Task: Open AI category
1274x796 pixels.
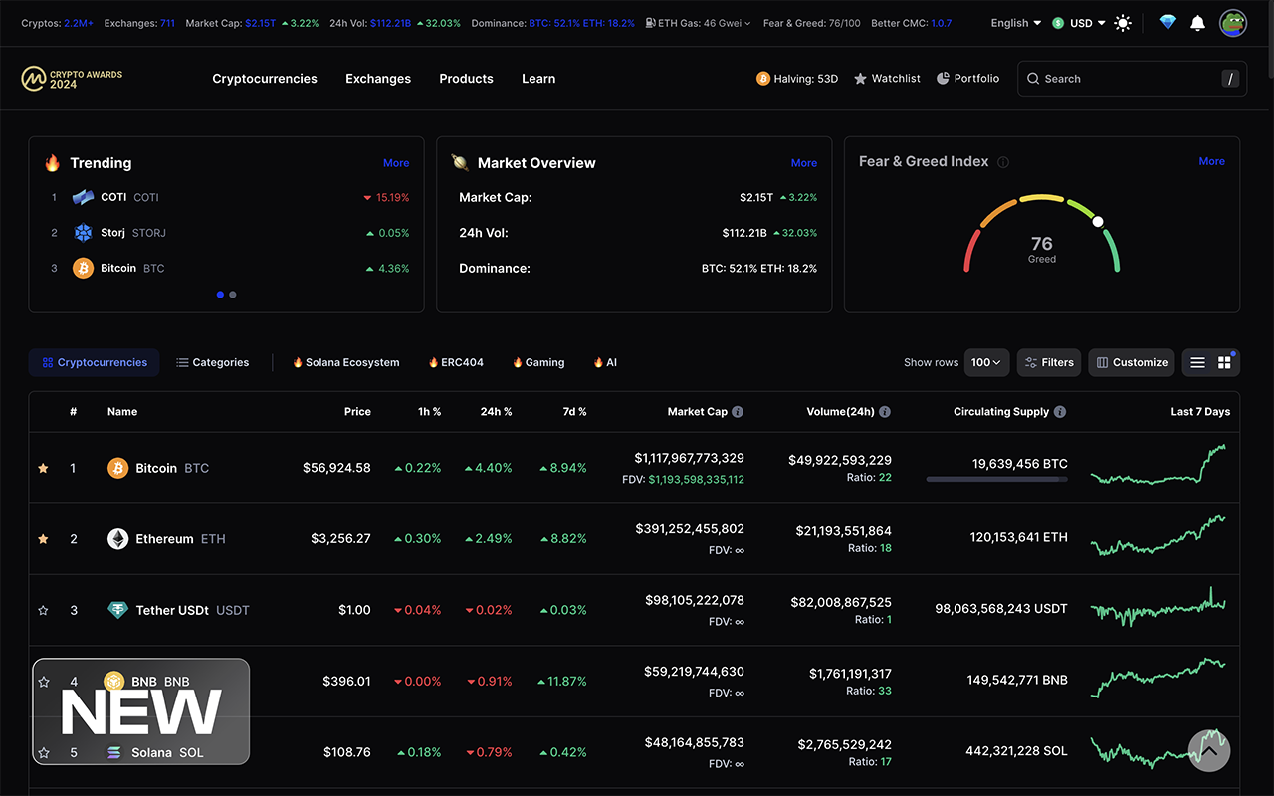Action: click(x=605, y=363)
